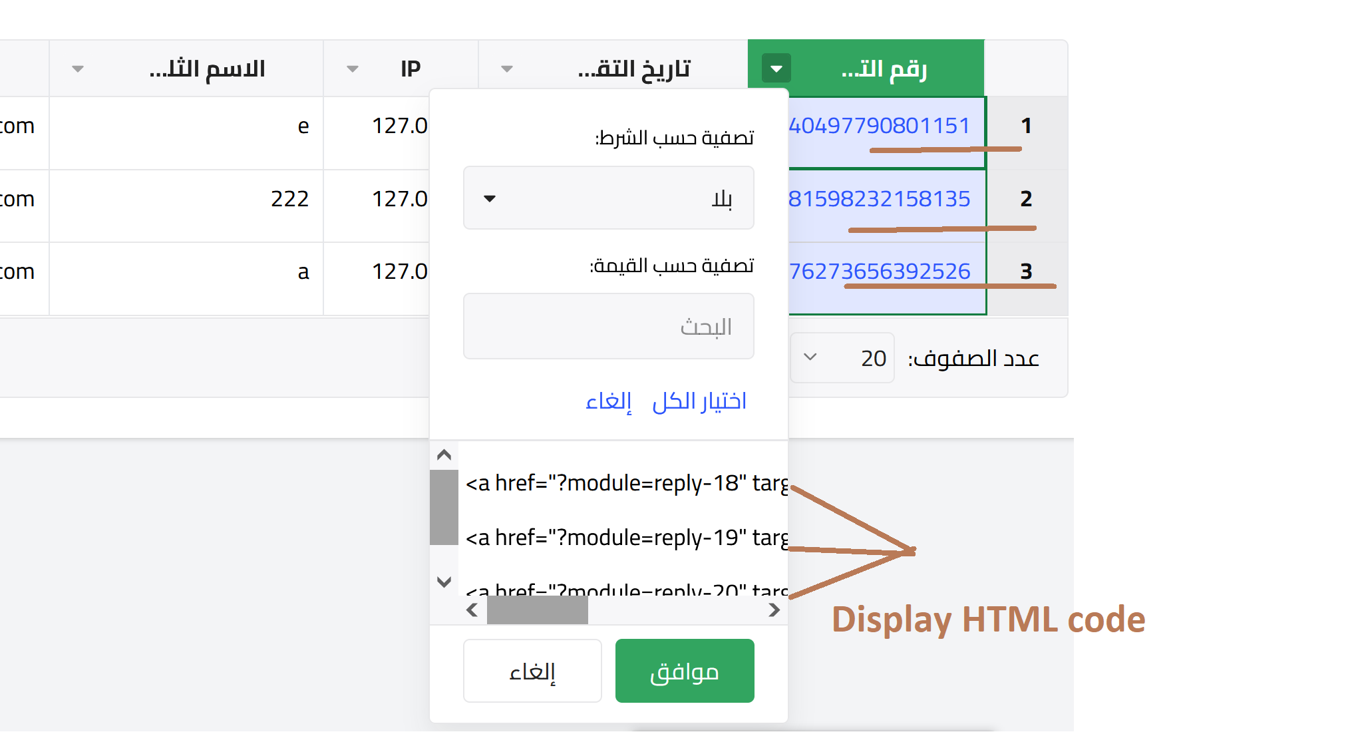Open ticket link 40497790801151

(879, 126)
